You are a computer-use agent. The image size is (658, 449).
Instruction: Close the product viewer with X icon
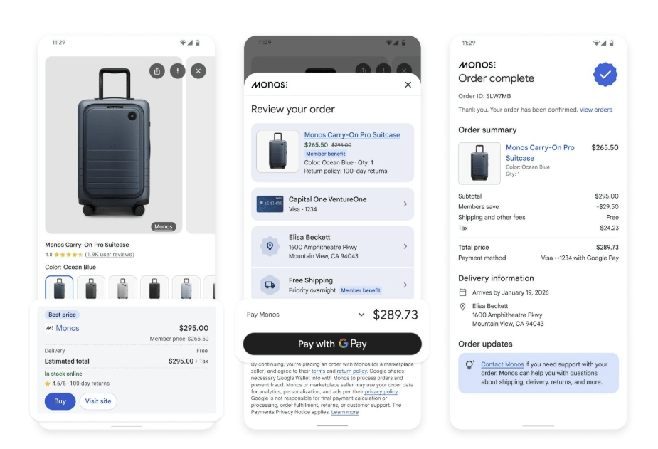[x=198, y=71]
